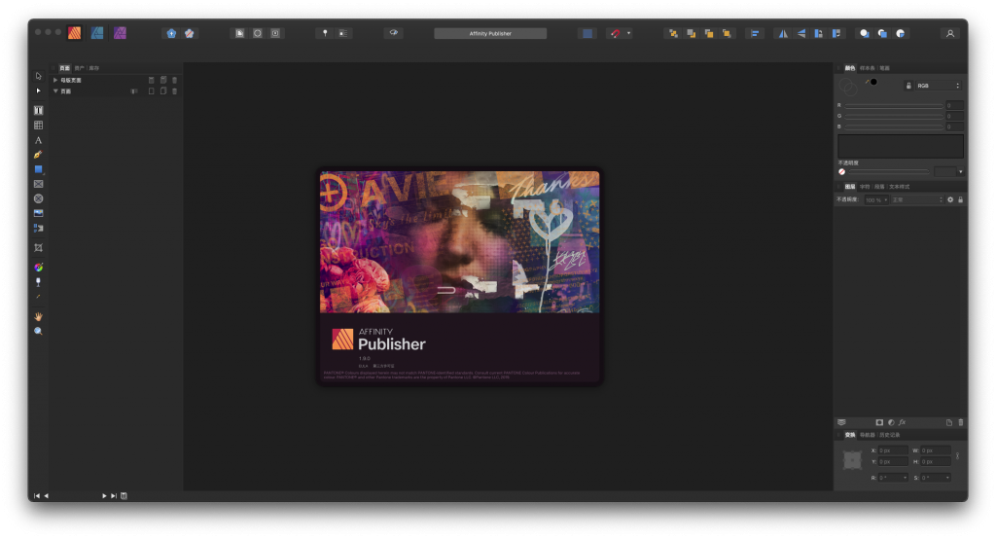Switch to the Character panel tab
This screenshot has width=996, height=539.
[x=865, y=187]
